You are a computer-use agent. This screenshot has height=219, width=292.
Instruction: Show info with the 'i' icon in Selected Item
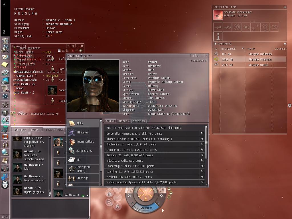point(218,36)
